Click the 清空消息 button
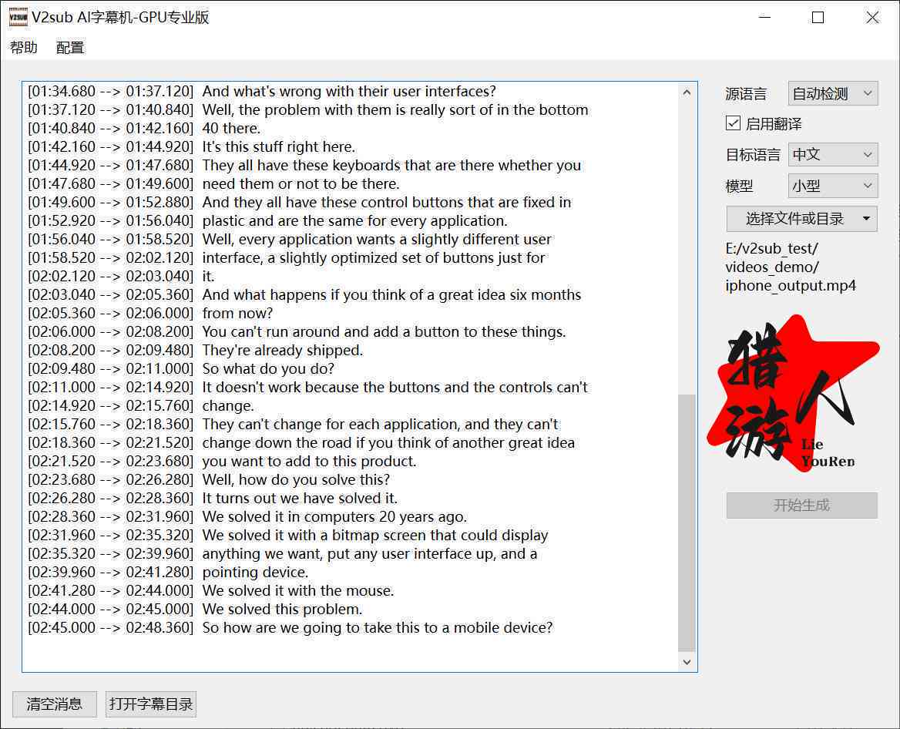Screen dimensions: 900x729 coord(55,704)
